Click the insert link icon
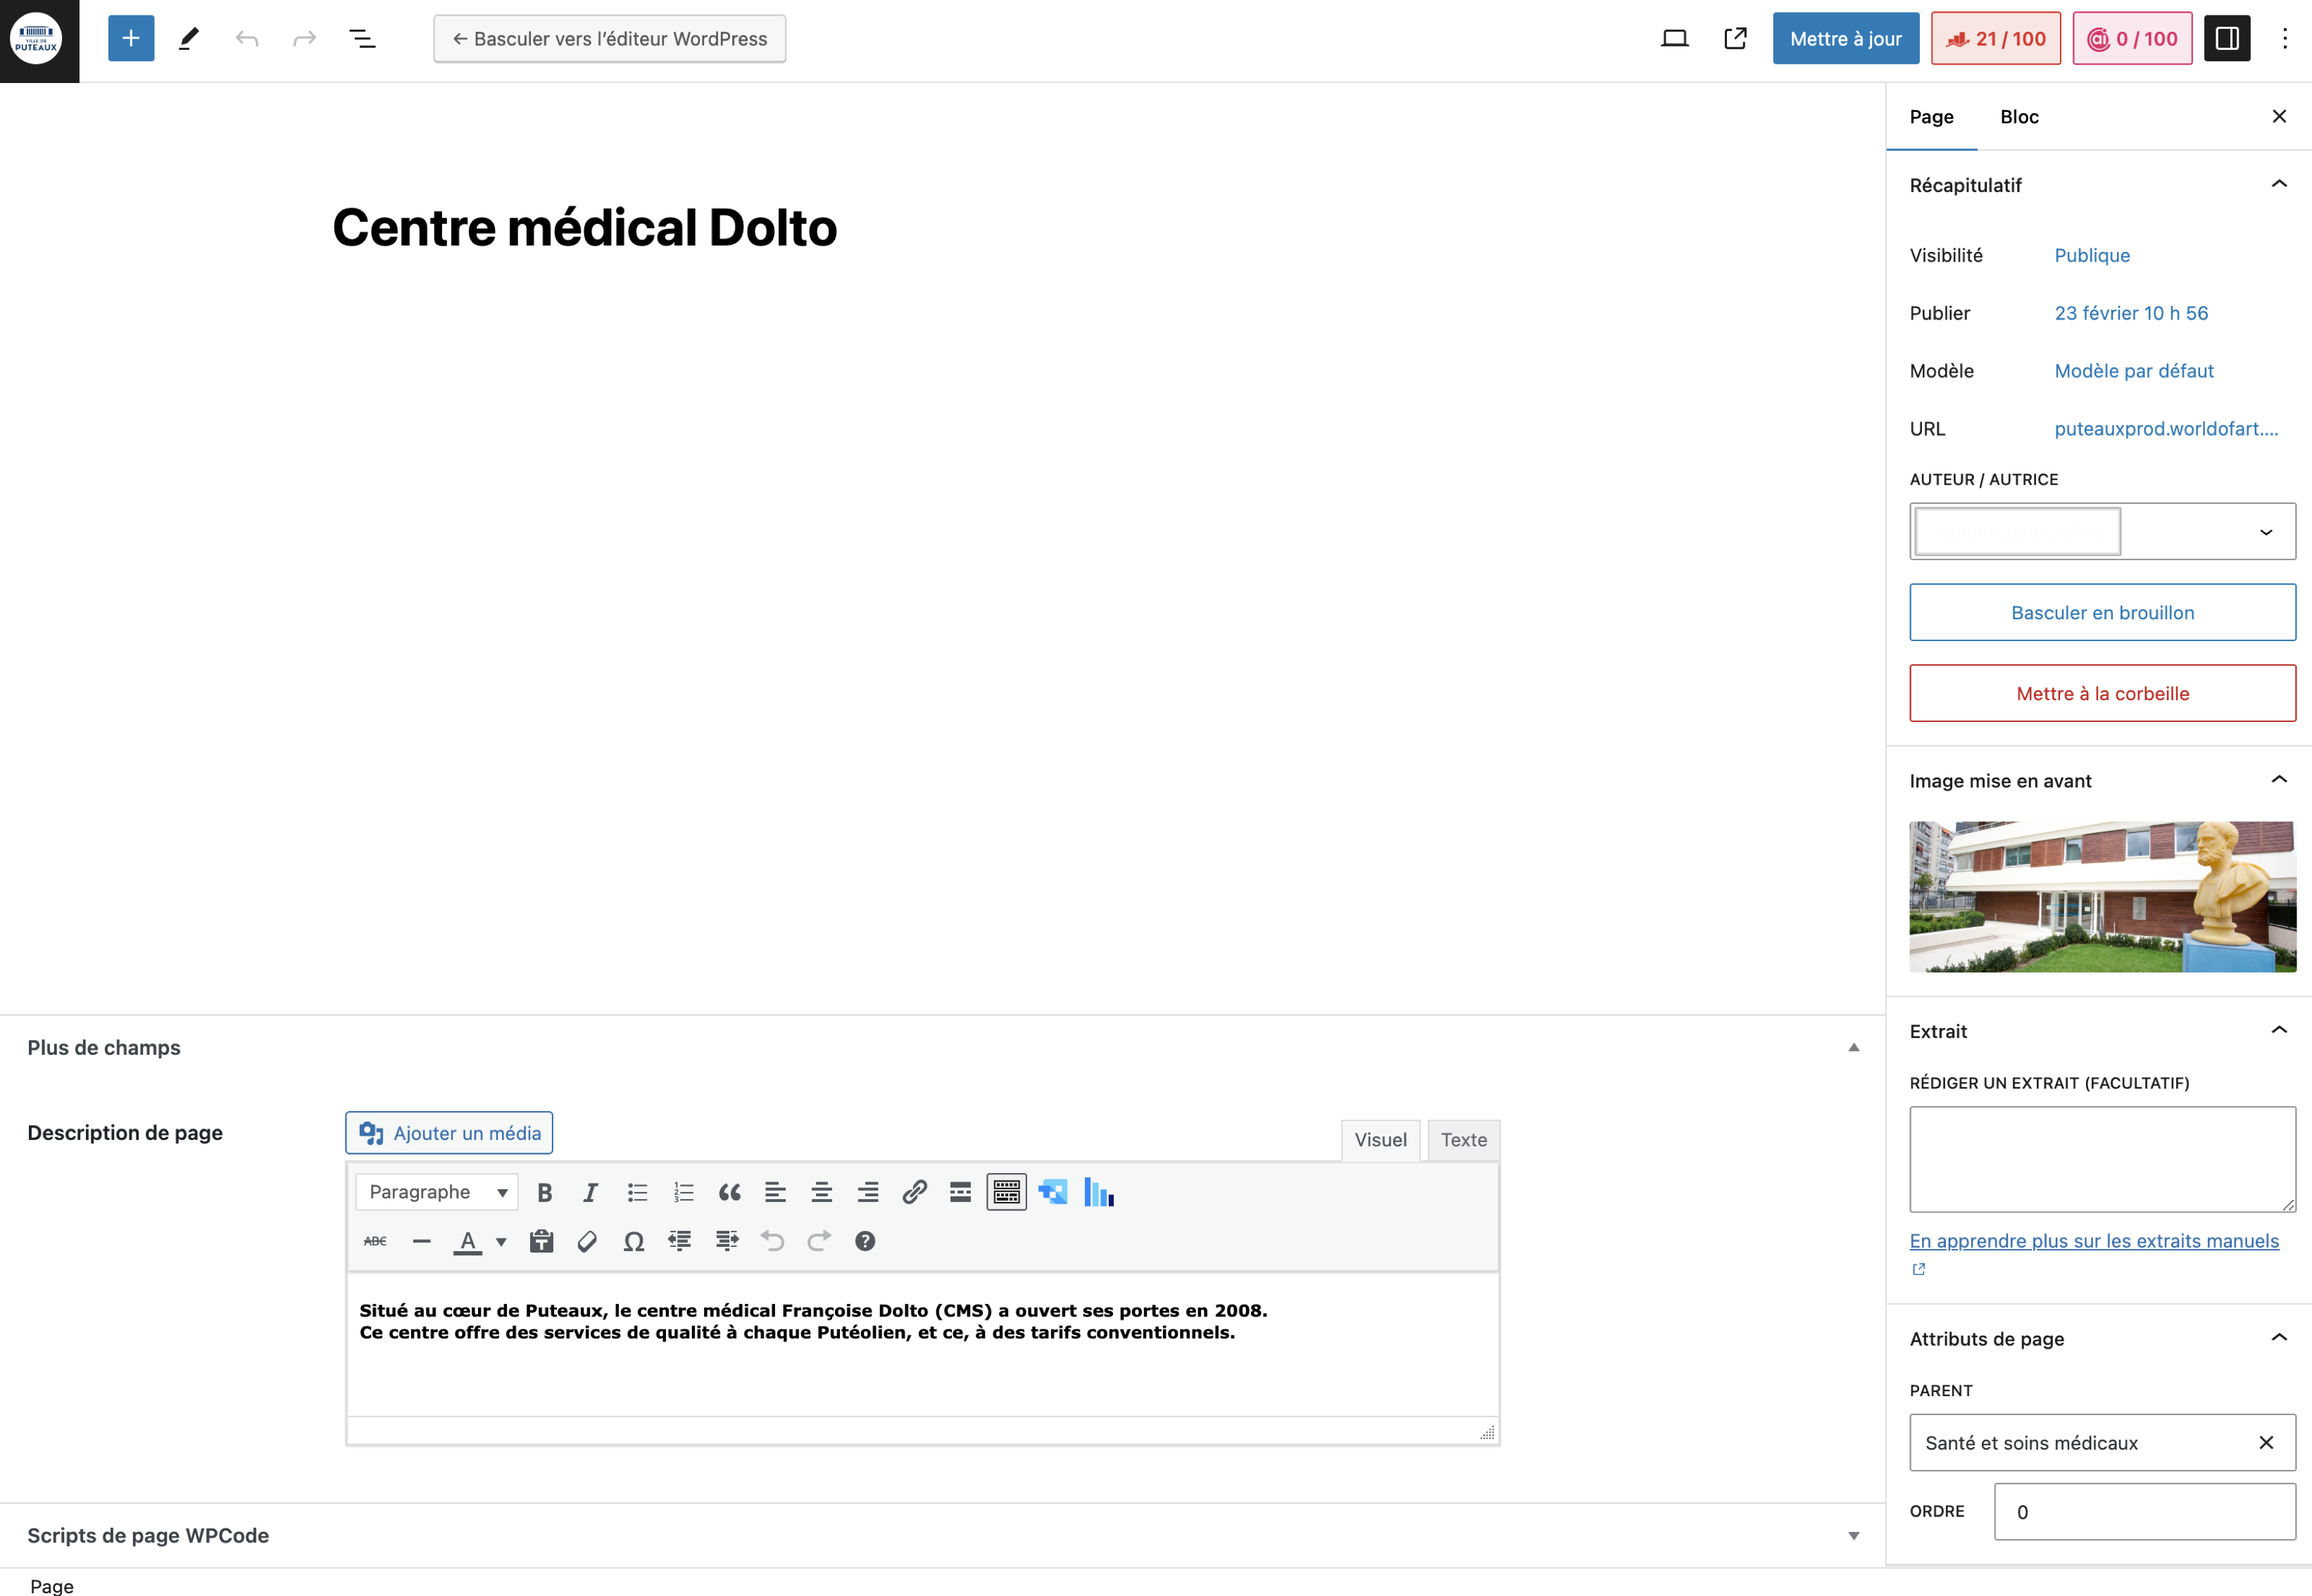This screenshot has width=2312, height=1596. click(913, 1192)
